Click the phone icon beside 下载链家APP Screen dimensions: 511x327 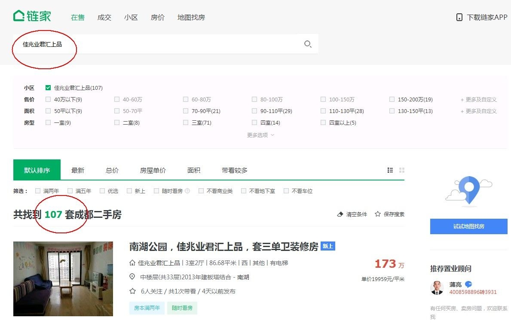[459, 17]
